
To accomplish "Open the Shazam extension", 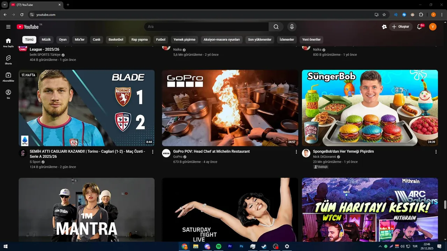I will click(404, 15).
